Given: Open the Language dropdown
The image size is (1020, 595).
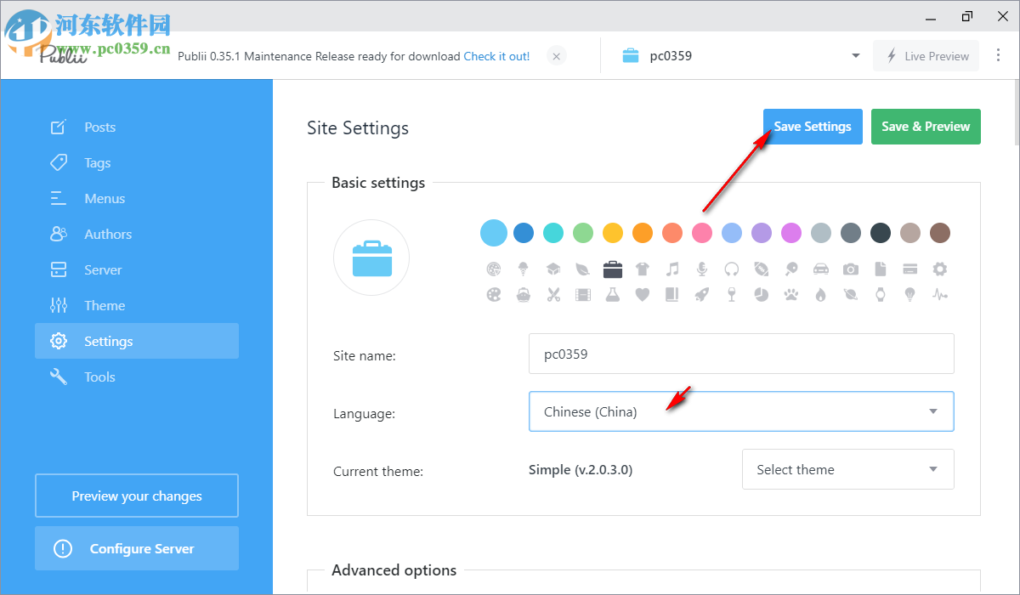Looking at the screenshot, I should pos(741,411).
